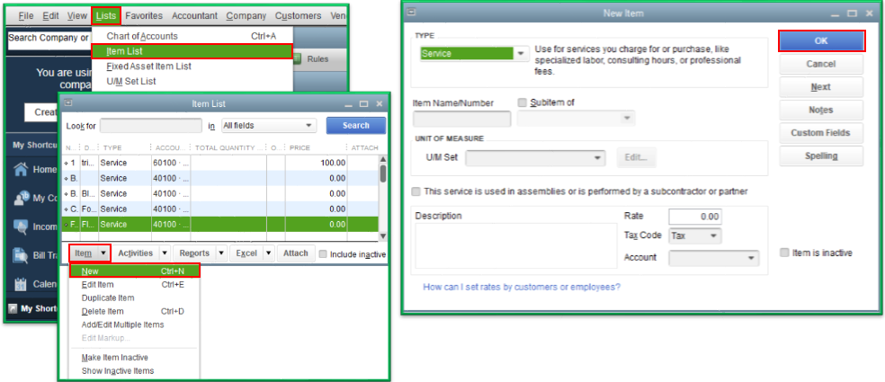Select Fixed Asset Item List entry
Screen dimensions: 885x382
click(192, 66)
